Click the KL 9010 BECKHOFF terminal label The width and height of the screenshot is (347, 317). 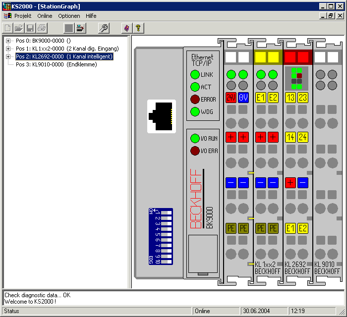(x=327, y=267)
